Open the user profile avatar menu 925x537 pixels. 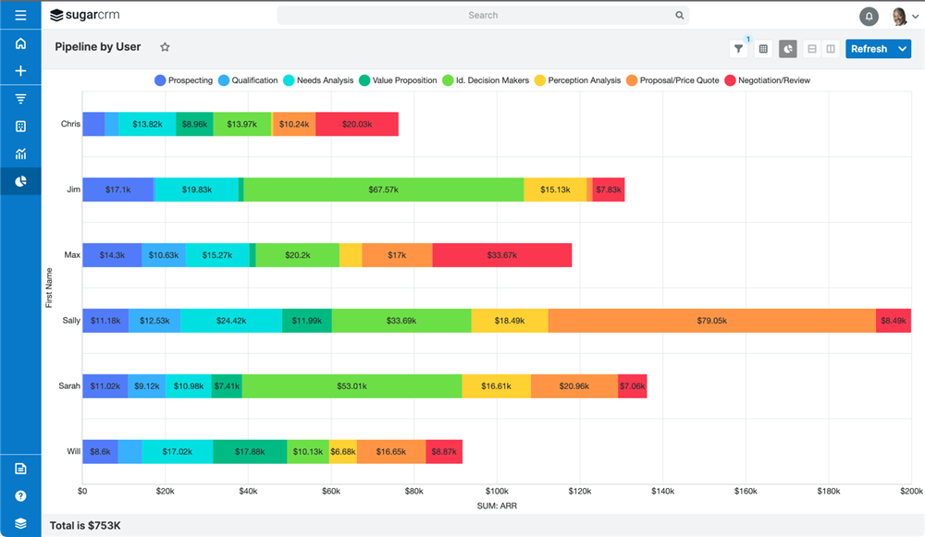click(x=899, y=16)
